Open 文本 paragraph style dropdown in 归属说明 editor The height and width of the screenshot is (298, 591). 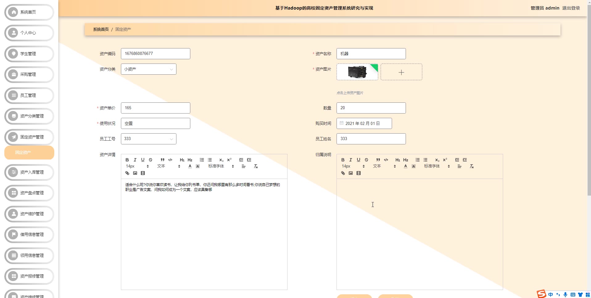click(x=384, y=166)
